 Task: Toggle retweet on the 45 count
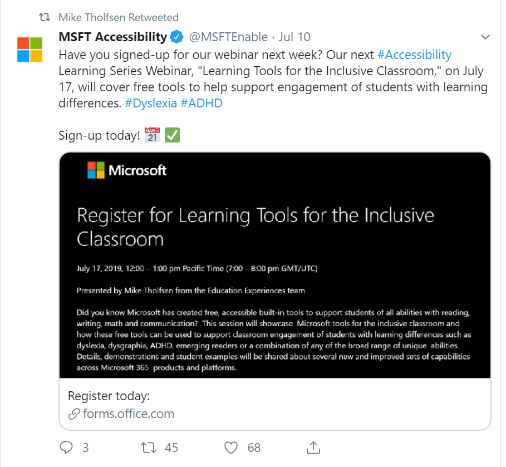(171, 448)
